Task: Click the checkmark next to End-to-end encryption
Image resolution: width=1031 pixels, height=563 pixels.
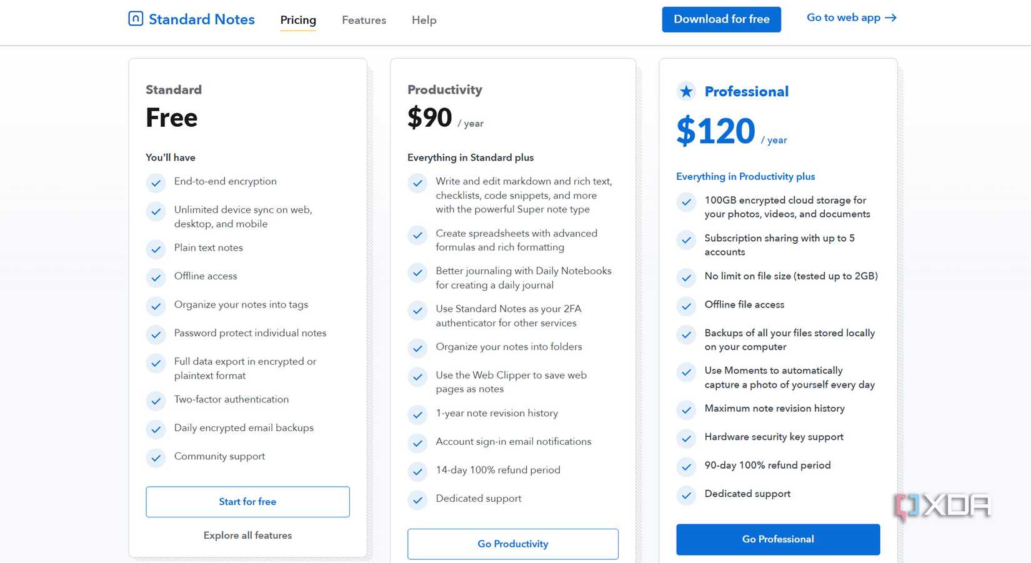Action: [x=156, y=182]
